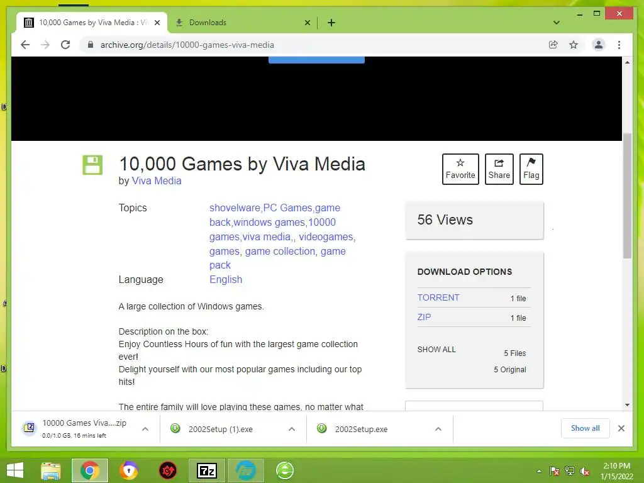Click the vertical scrollbar thumb
The image size is (644, 483).
[x=627, y=196]
